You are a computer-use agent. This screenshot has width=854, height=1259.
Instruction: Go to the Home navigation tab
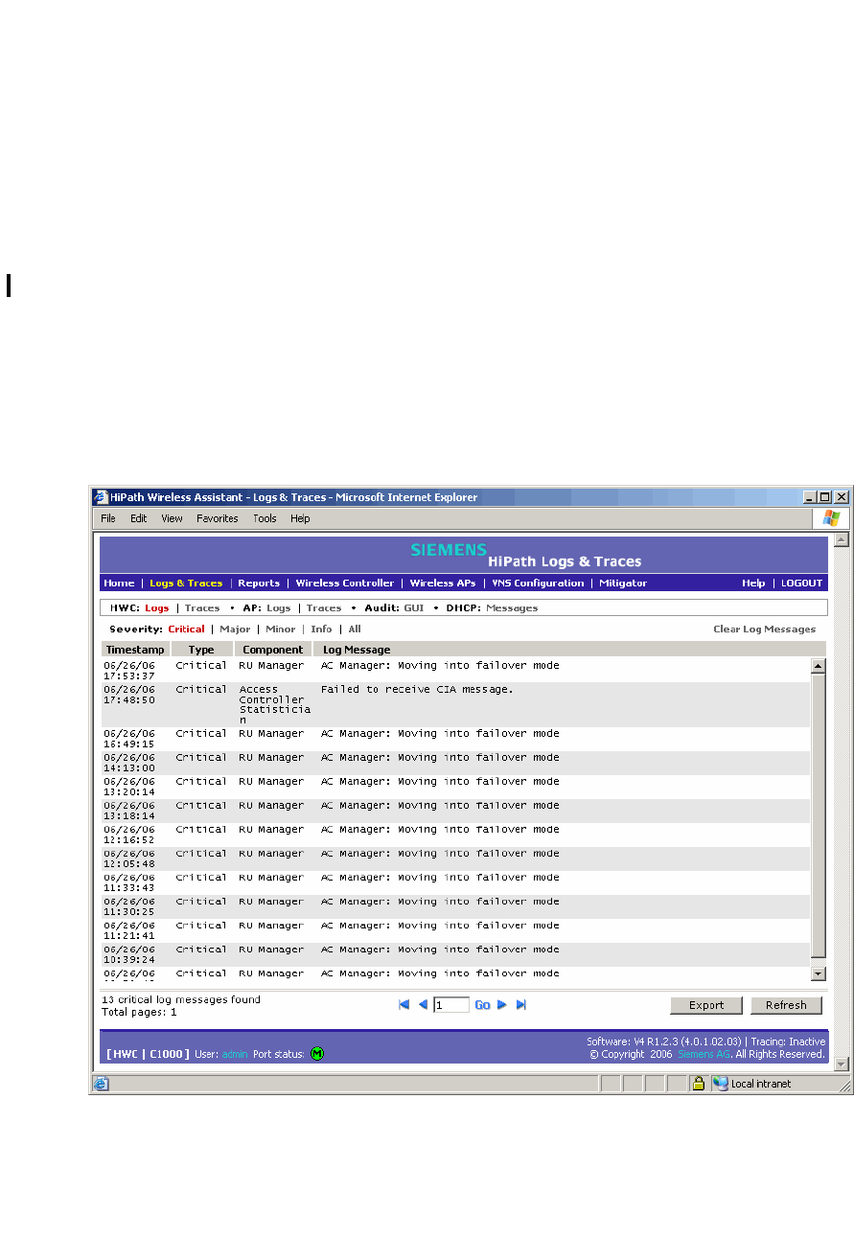pos(119,583)
